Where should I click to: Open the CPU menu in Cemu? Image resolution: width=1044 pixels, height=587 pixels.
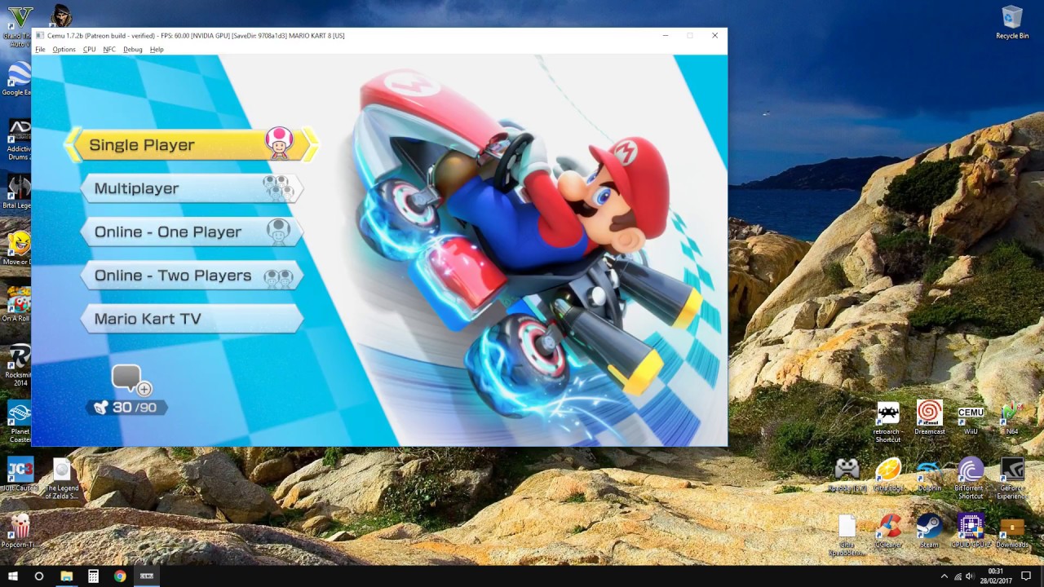pos(89,50)
